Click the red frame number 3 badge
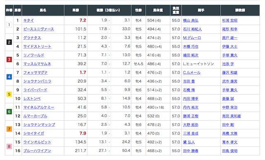This screenshot has width=265, height=160. pyautogui.click(x=9, y=60)
